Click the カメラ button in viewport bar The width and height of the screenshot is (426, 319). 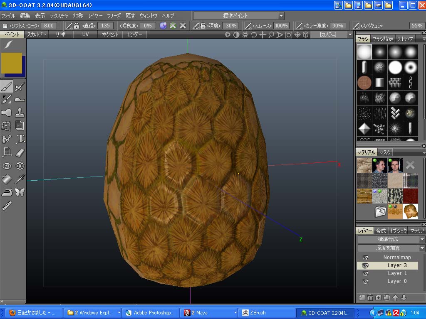328,34
